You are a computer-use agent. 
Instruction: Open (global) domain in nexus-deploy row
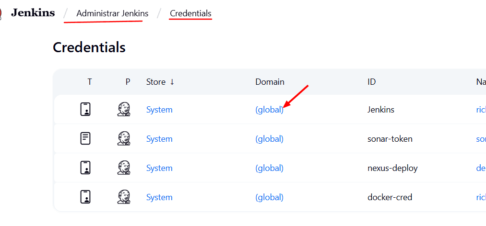click(269, 168)
